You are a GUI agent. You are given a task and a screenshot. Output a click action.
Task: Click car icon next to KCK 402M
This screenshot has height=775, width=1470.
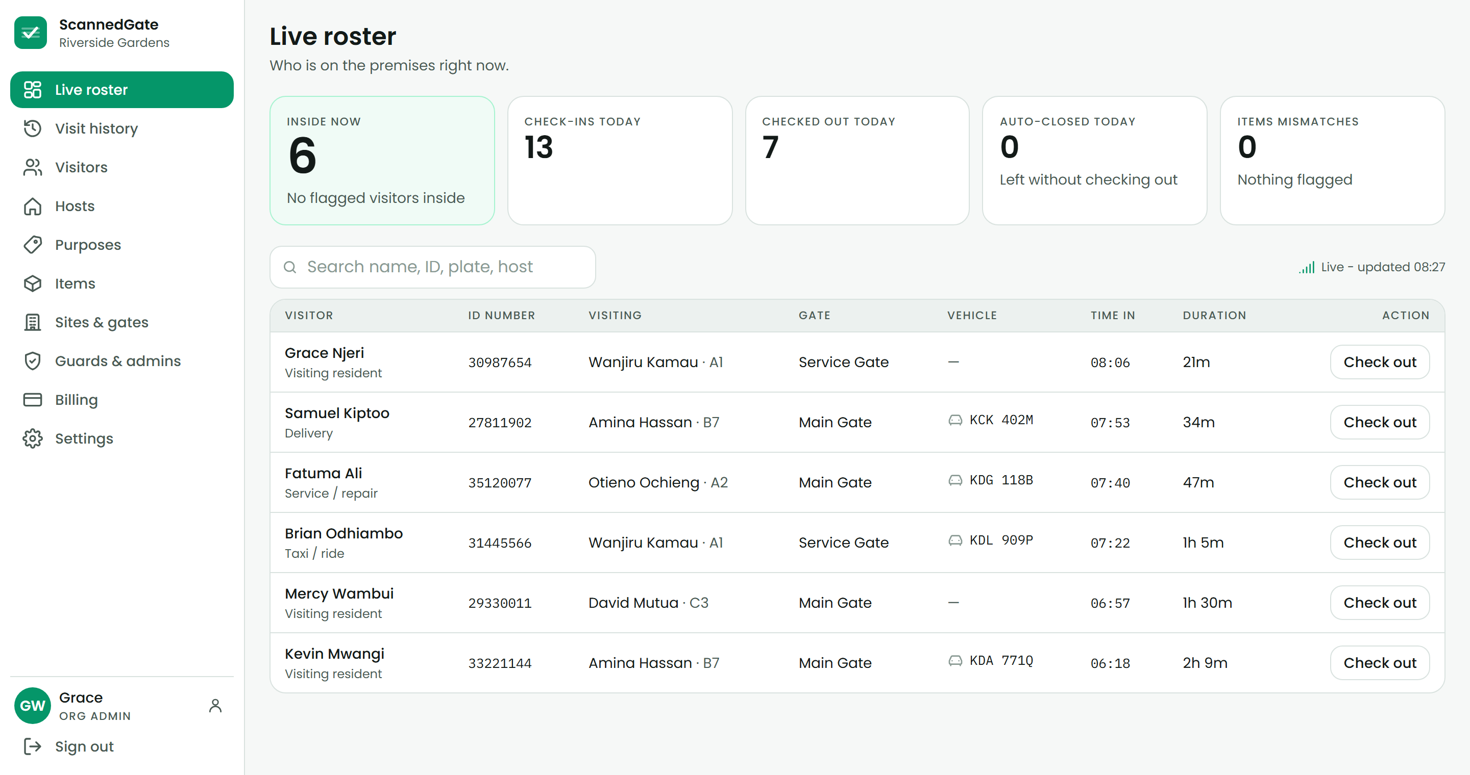coord(955,420)
